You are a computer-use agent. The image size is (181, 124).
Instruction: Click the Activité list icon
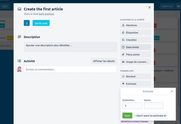click(x=19, y=61)
